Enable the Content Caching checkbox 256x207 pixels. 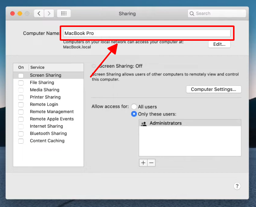tap(21, 141)
